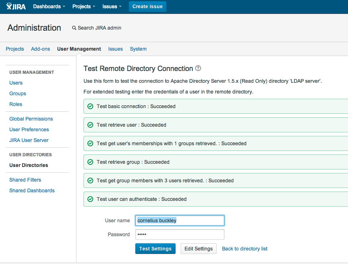Open JIRA User Server link
The image size is (348, 264).
click(x=29, y=140)
